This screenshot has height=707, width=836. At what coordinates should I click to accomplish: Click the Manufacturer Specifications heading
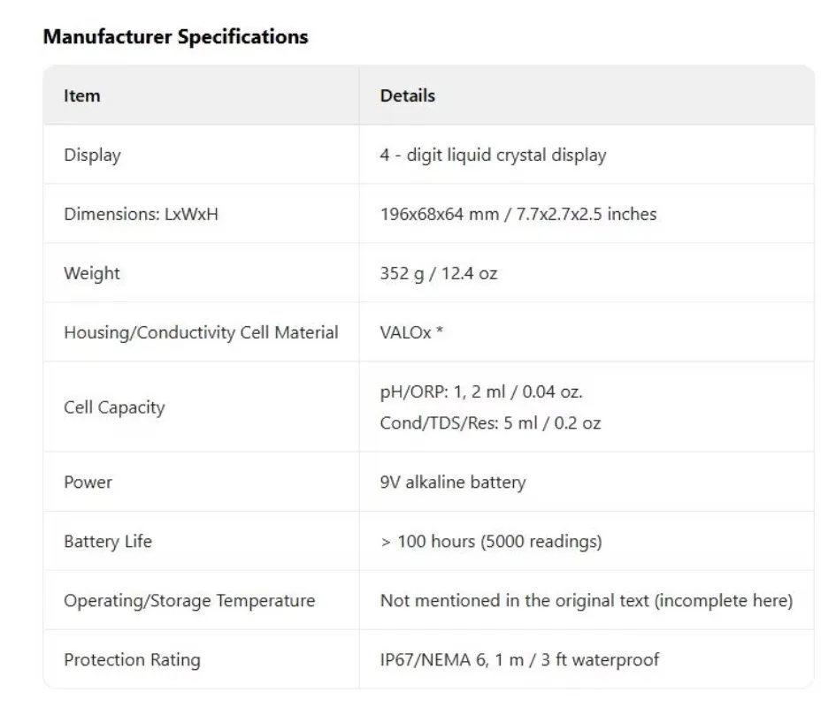pos(175,37)
